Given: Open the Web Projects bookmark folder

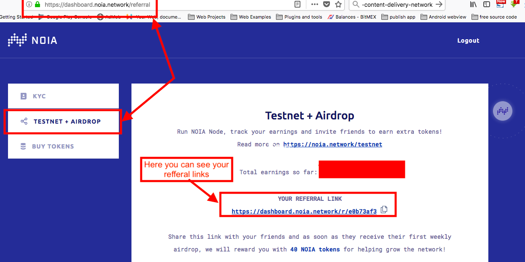Looking at the screenshot, I should click(206, 17).
